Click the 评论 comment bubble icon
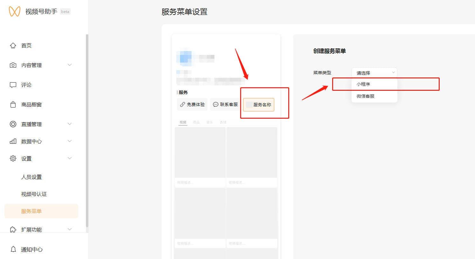Screen dimensions: 475x259 point(13,85)
